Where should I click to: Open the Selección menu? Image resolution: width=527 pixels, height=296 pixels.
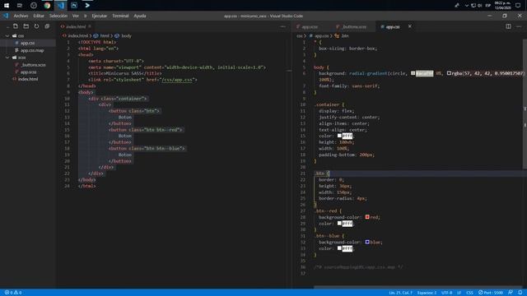(x=58, y=16)
